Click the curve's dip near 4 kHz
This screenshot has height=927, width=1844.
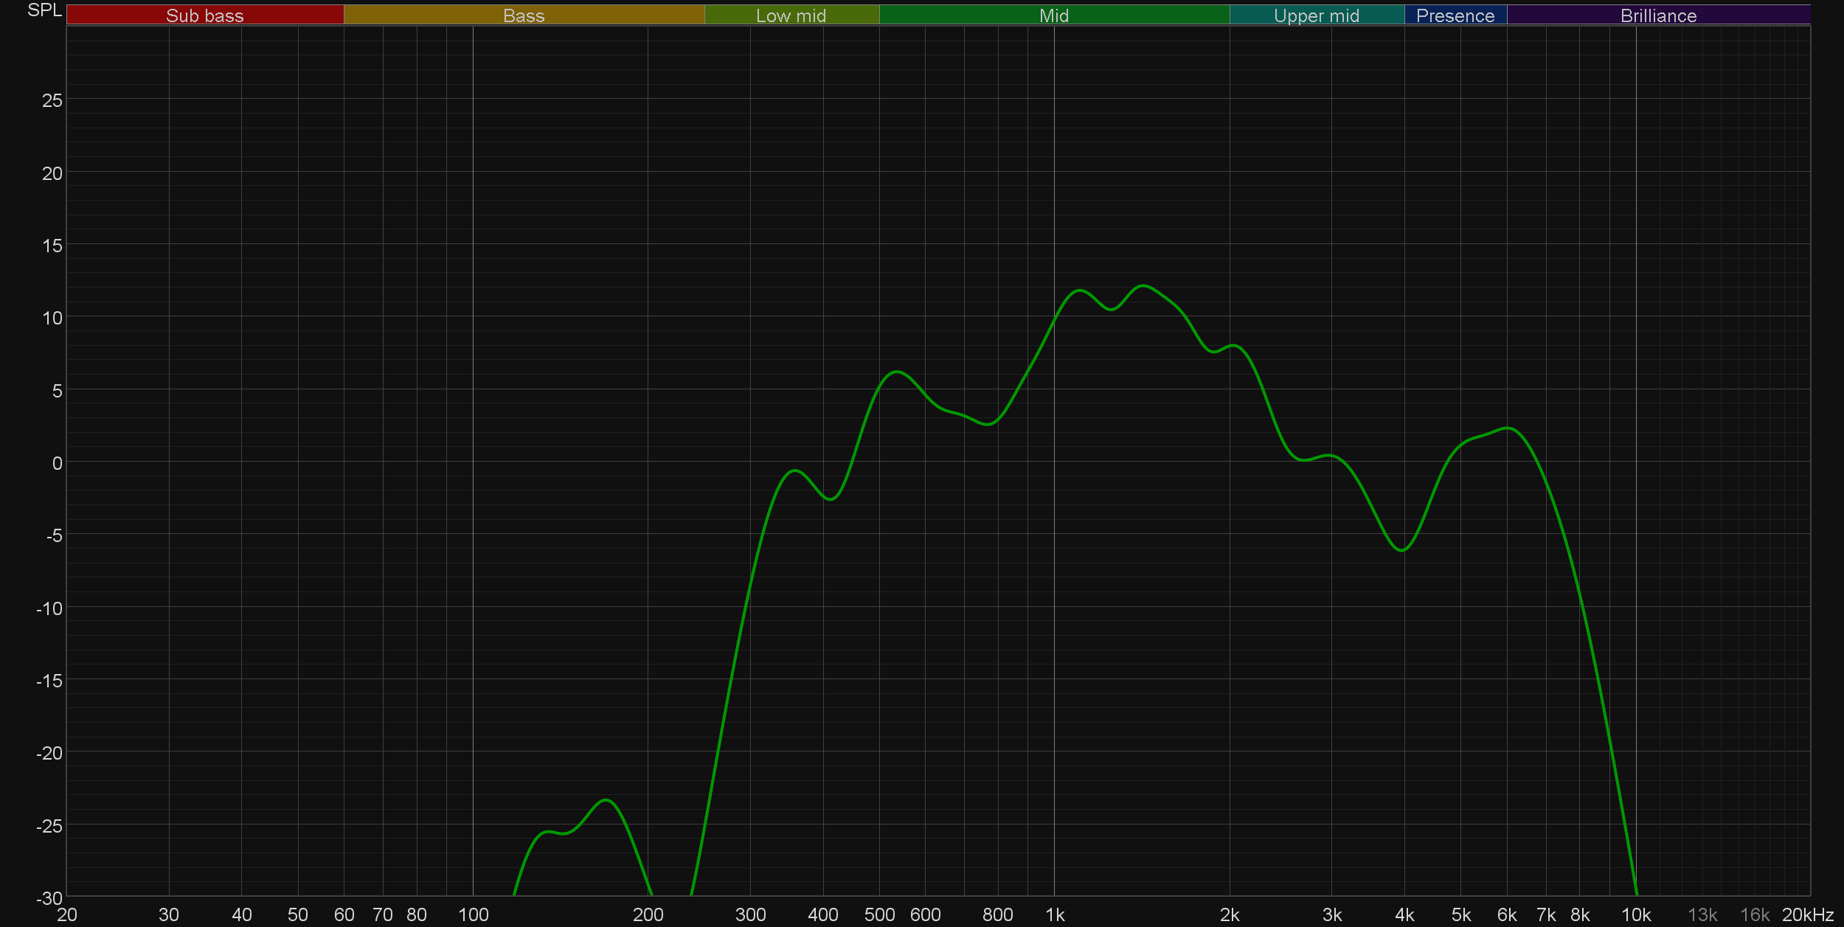1401,550
